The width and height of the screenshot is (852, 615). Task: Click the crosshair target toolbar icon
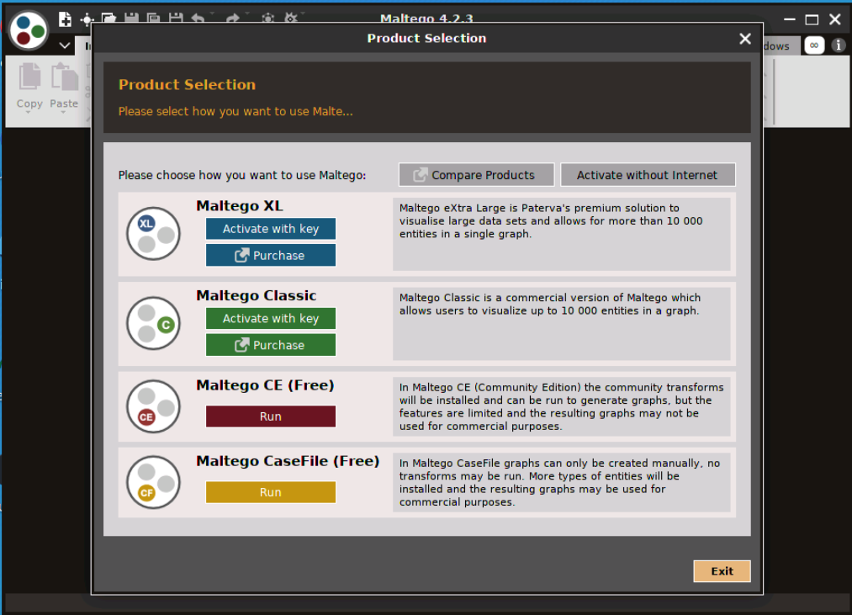click(x=87, y=20)
